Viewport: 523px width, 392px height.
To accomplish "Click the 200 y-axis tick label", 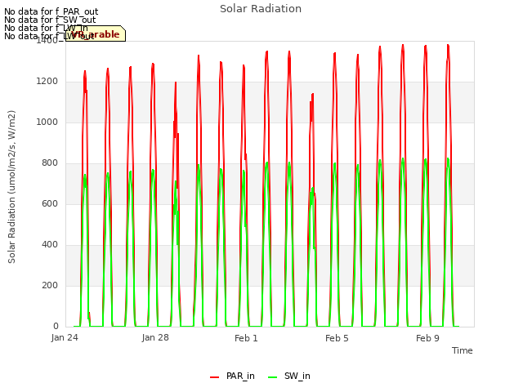I will 50,285.
